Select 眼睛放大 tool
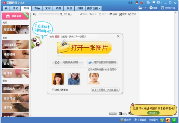 (x=15, y=89)
